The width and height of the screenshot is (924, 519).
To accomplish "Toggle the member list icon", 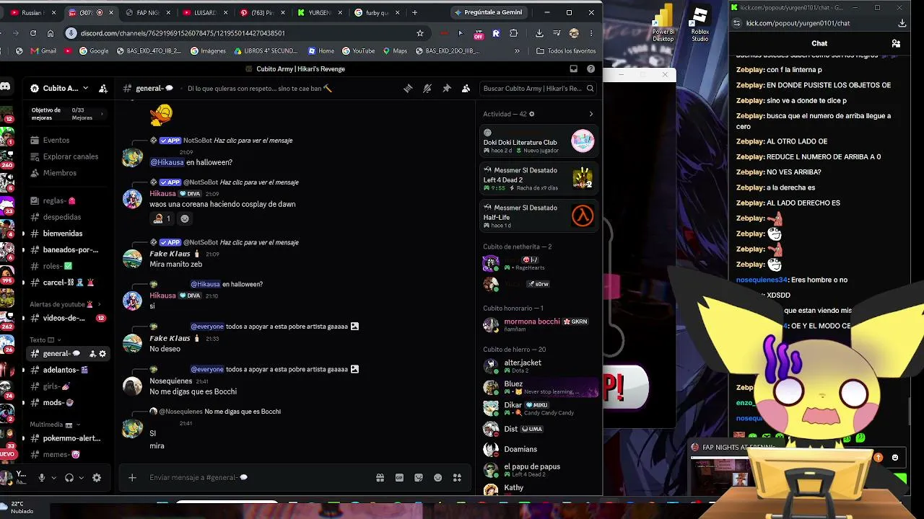I will (466, 88).
